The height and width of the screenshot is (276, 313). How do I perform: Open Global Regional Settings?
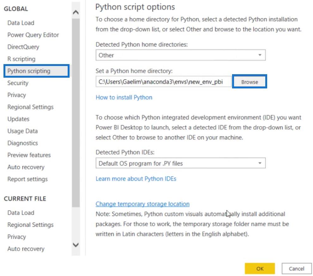coord(30,107)
